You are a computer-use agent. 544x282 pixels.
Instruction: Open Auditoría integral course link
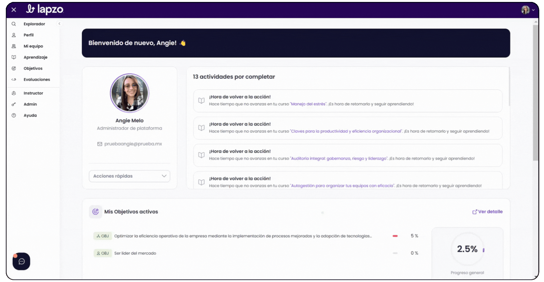click(x=339, y=158)
